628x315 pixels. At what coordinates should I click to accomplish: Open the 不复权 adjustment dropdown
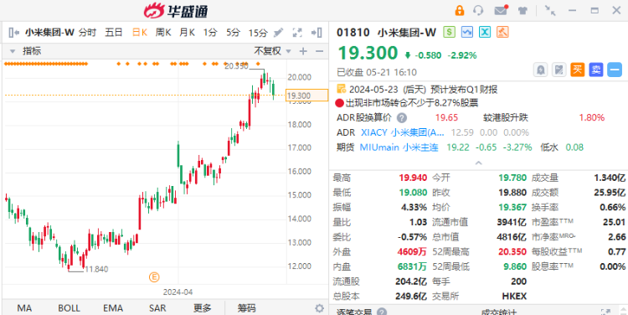273,51
